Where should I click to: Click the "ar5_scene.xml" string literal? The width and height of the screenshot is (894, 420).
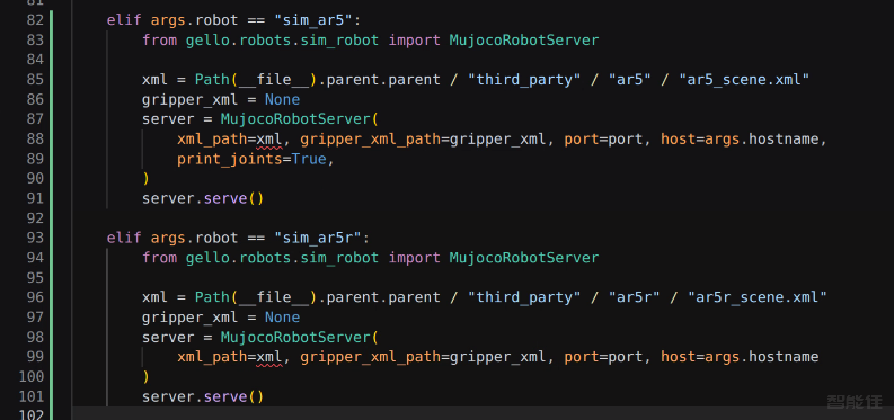[744, 79]
